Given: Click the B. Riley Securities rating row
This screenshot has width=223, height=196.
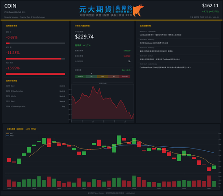Looking at the screenshot, I should [x=36, y=91].
